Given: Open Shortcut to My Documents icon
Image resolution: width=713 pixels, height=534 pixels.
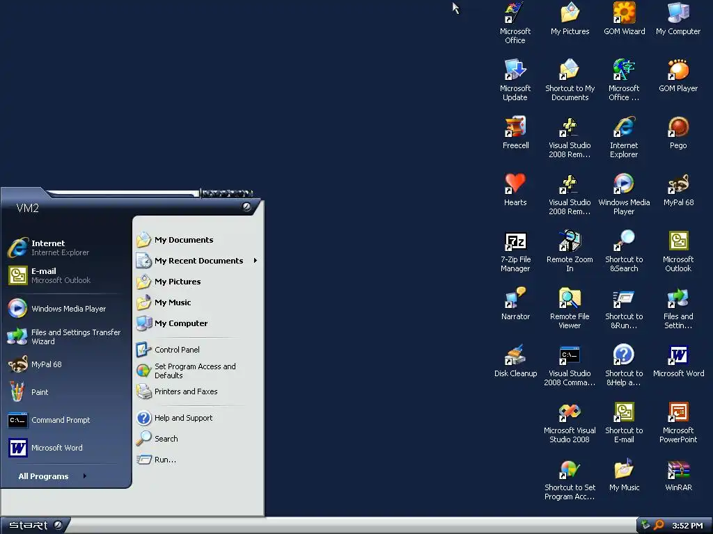Looking at the screenshot, I should pos(570,80).
